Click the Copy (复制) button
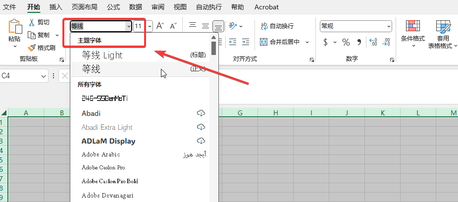This screenshot has width=458, height=202. pyautogui.click(x=39, y=35)
